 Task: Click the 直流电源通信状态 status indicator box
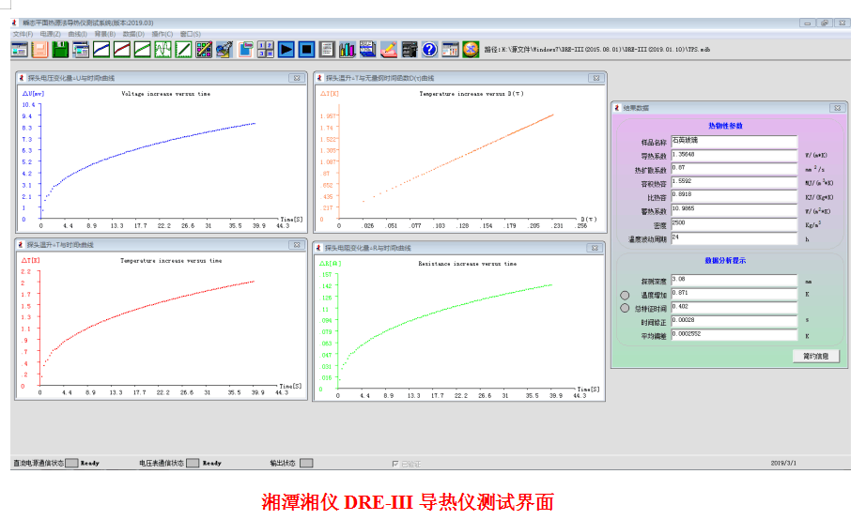coord(71,463)
